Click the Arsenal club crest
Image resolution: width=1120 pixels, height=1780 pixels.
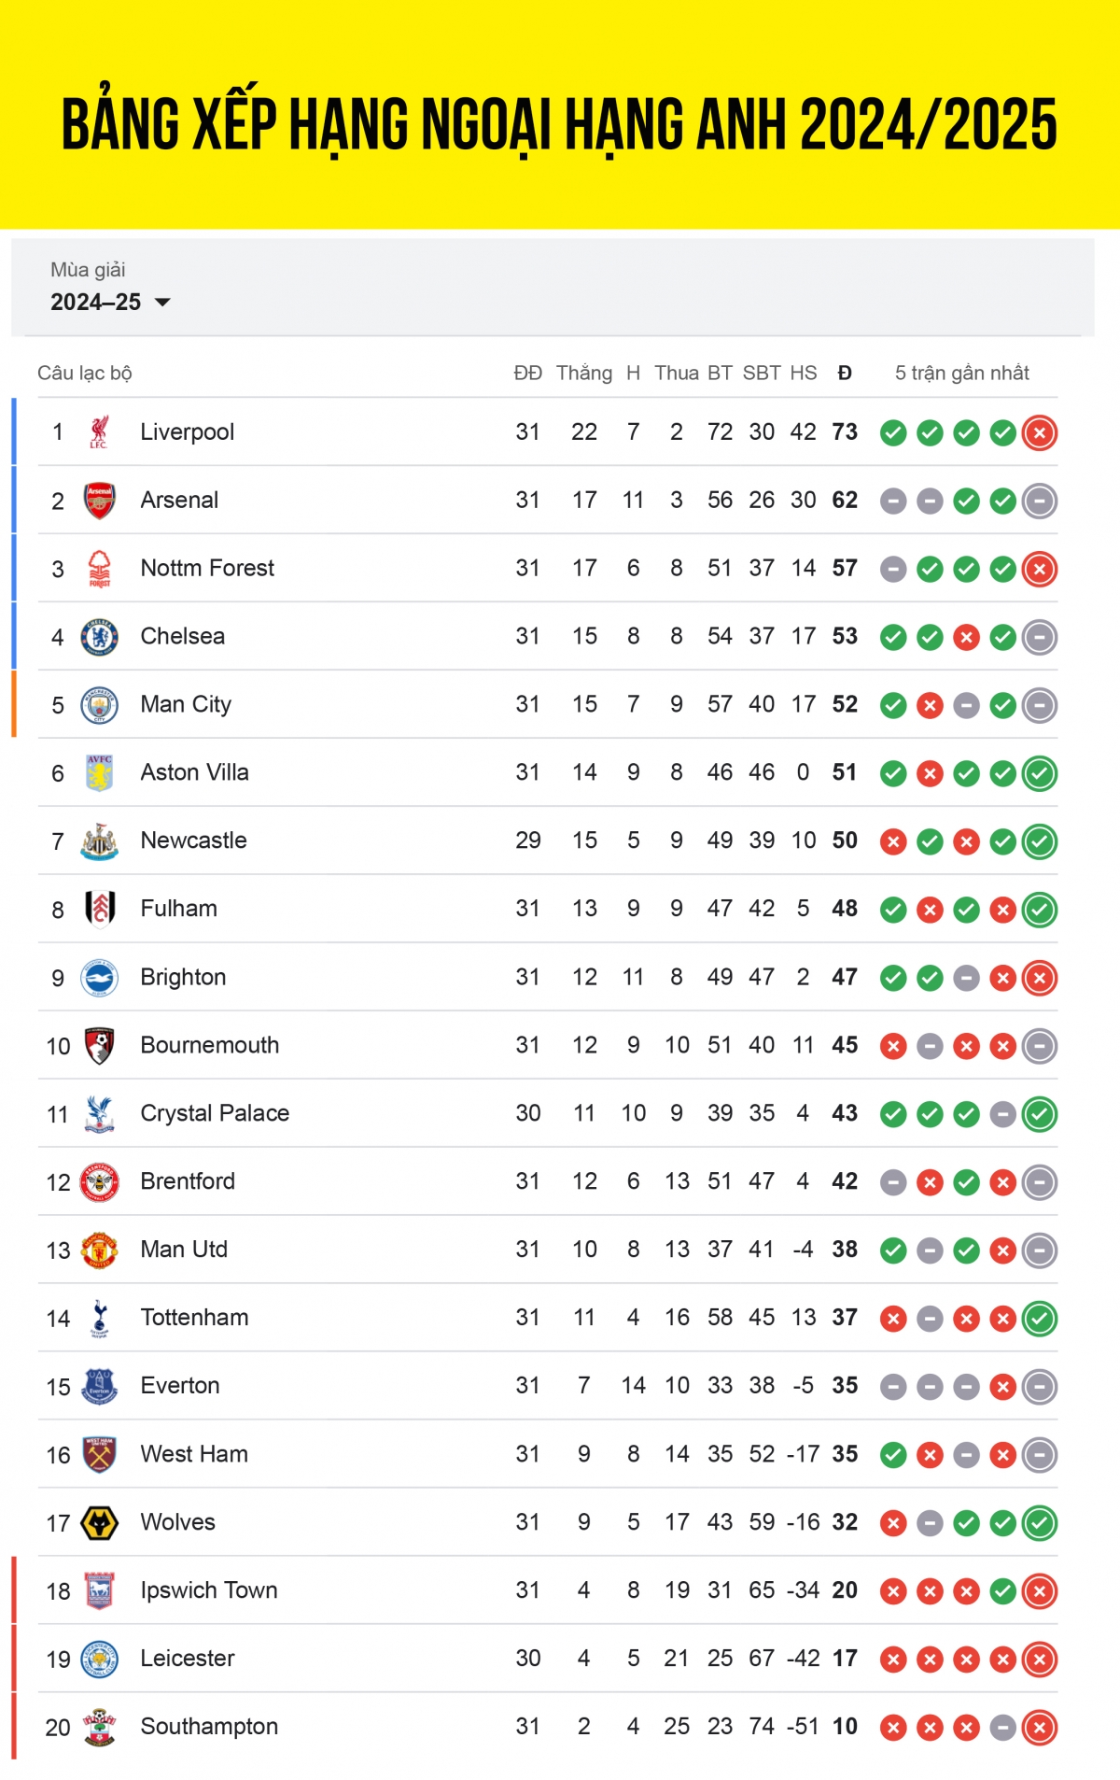pyautogui.click(x=99, y=501)
